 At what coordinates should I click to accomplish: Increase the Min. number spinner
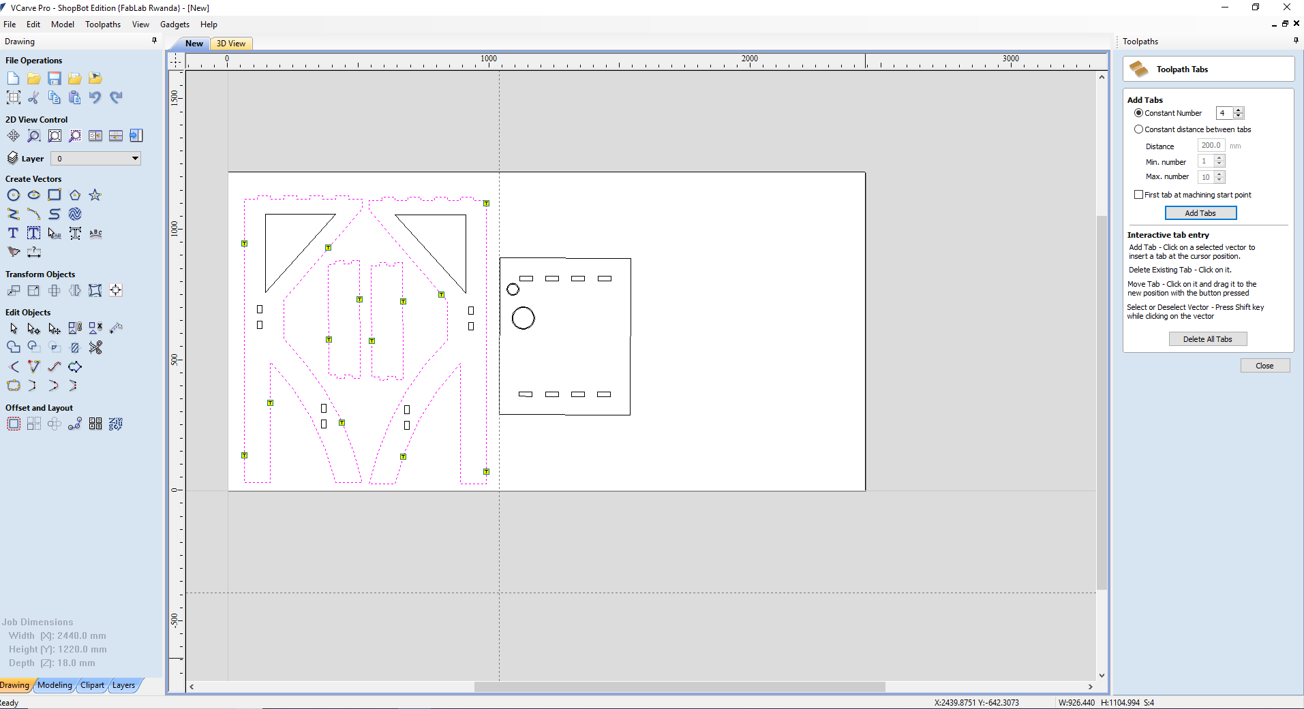click(1219, 158)
